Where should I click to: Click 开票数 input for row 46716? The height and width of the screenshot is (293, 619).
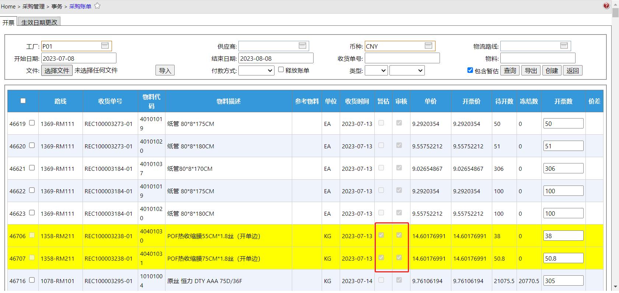click(x=563, y=280)
